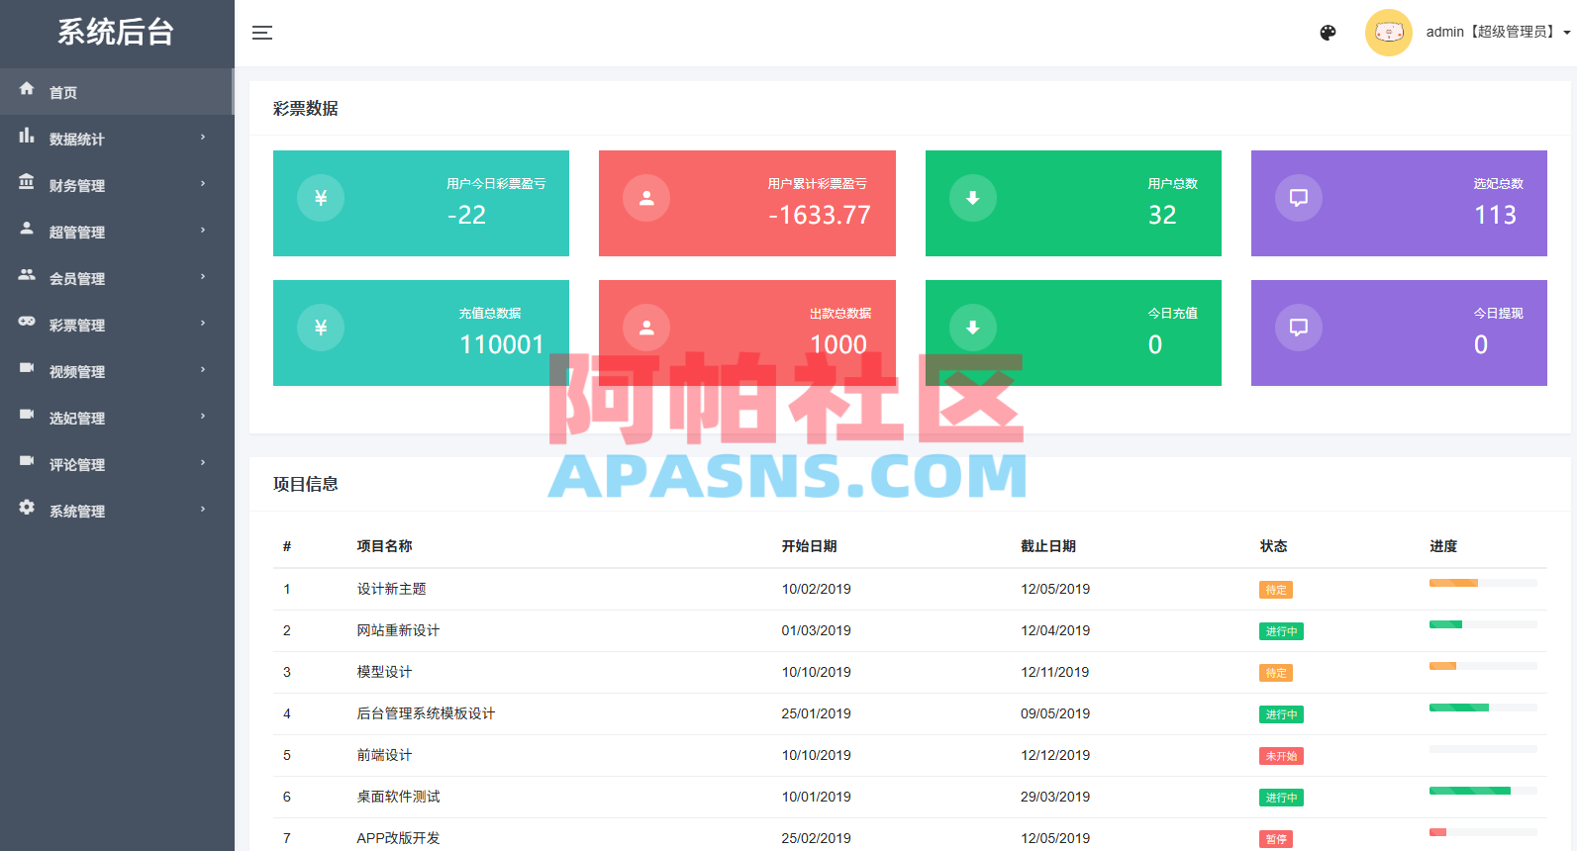Click the 系统后台 logo title
Image resolution: width=1577 pixels, height=851 pixels.
coord(116,32)
